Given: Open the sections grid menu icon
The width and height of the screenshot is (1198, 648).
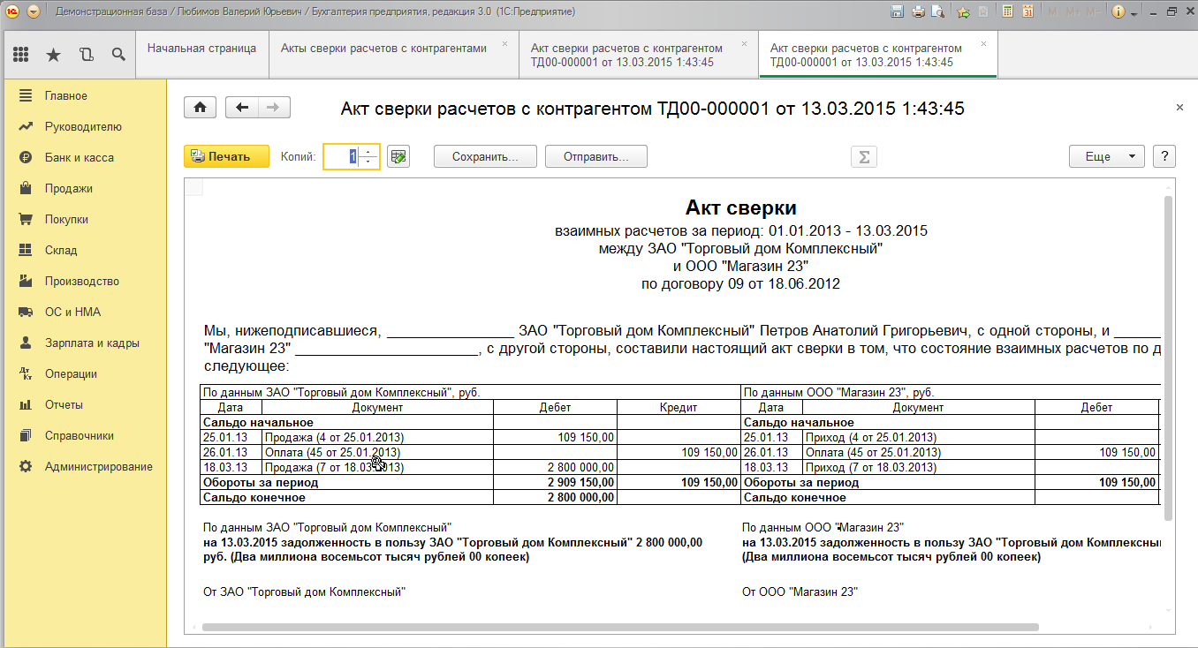Looking at the screenshot, I should pos(21,55).
